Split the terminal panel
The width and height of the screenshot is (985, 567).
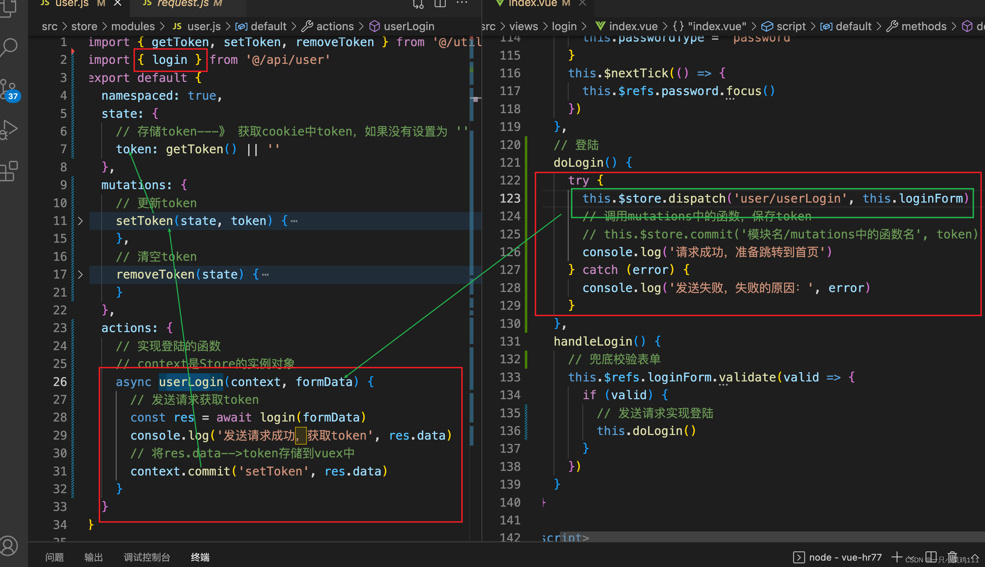931,556
